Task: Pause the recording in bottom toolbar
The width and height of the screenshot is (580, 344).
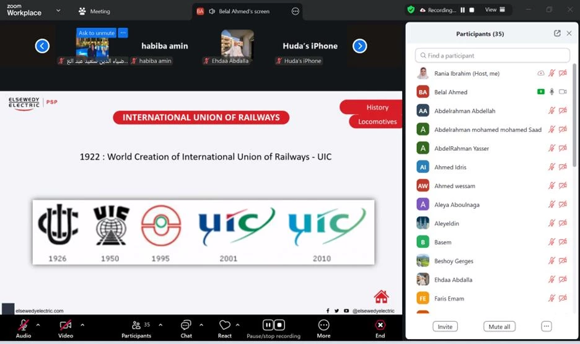Action: pos(268,325)
